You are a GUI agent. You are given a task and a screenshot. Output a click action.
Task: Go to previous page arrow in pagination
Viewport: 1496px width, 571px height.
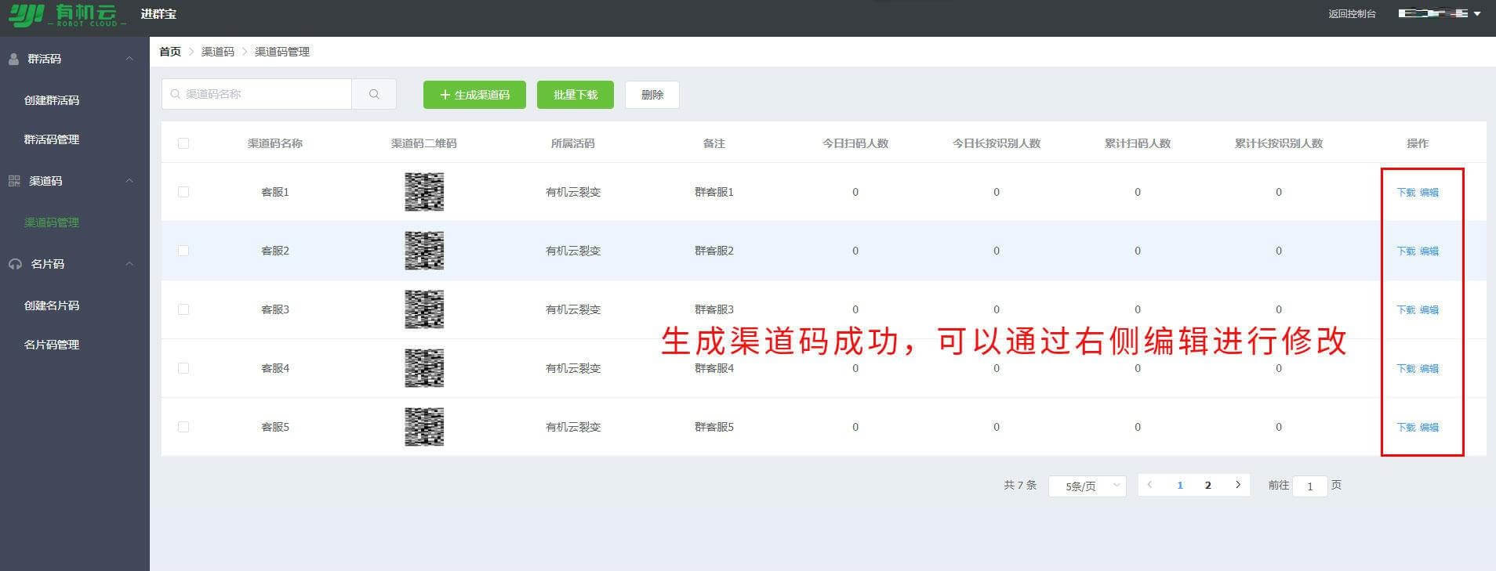[1149, 485]
